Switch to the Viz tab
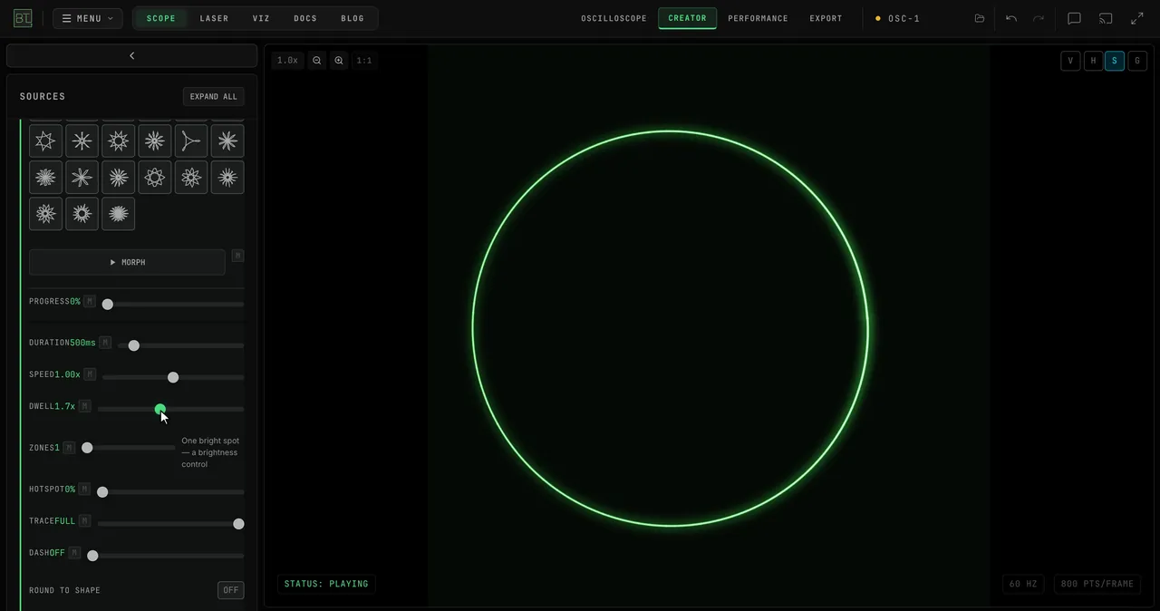 coord(261,18)
